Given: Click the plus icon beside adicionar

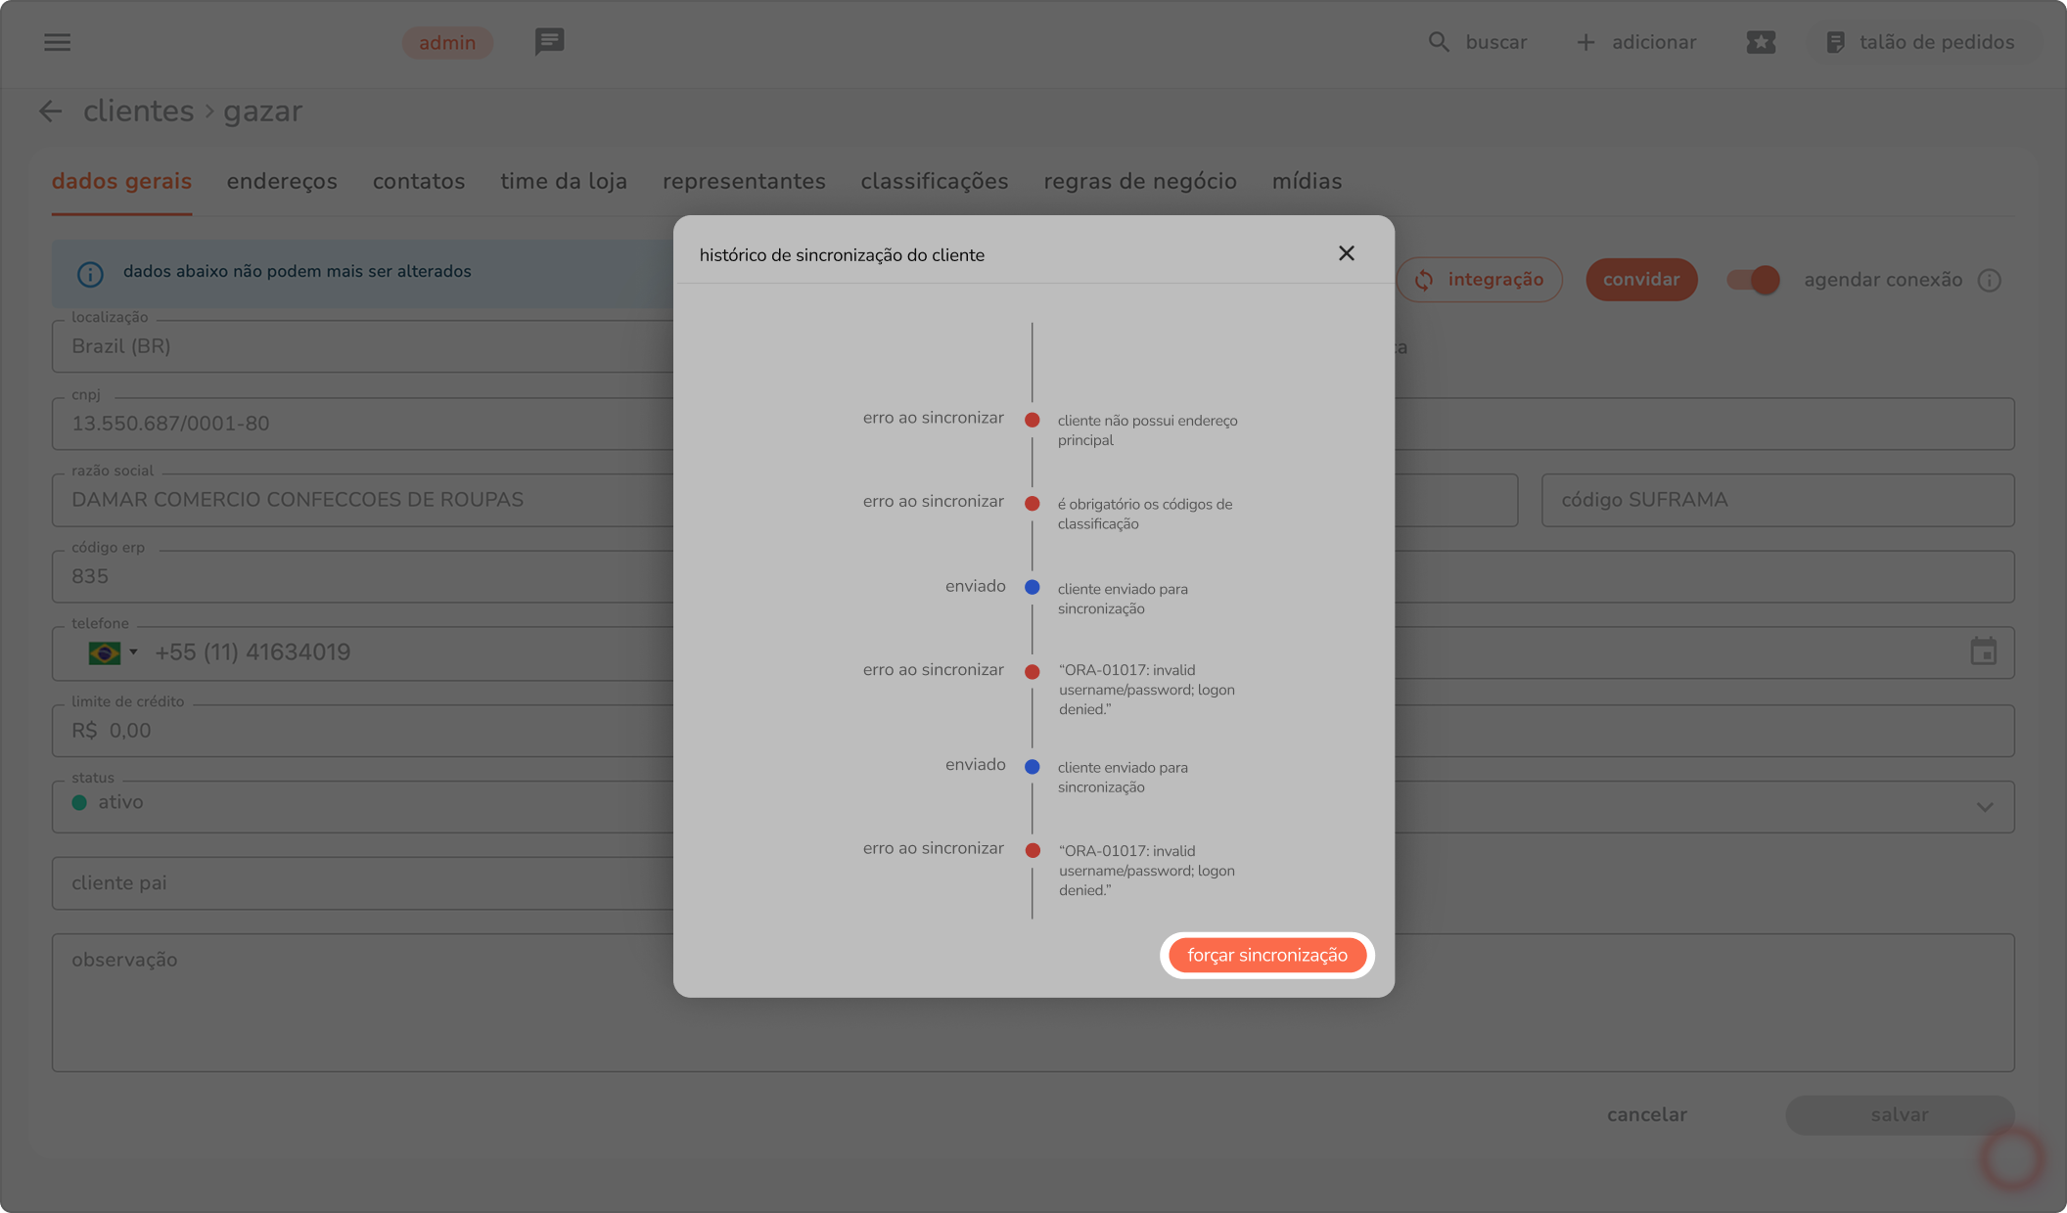Looking at the screenshot, I should (1585, 42).
